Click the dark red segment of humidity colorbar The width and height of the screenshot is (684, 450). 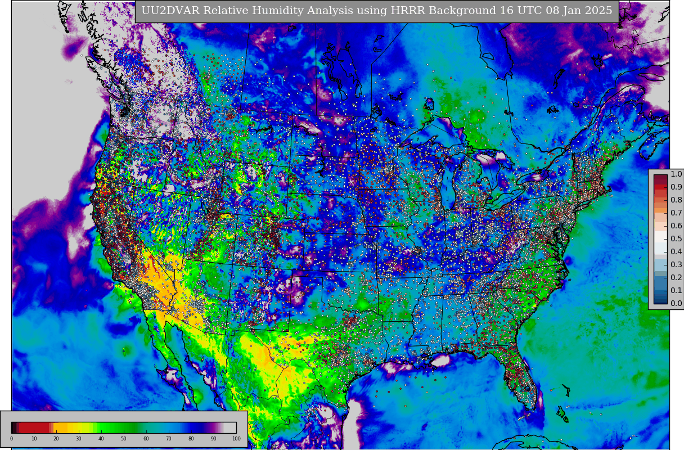coord(34,427)
